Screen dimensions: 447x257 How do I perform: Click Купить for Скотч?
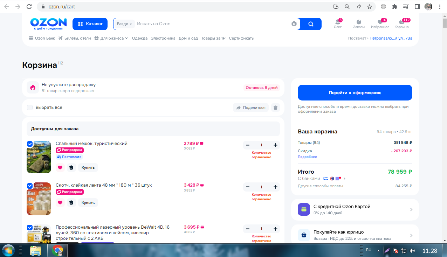[x=88, y=202]
